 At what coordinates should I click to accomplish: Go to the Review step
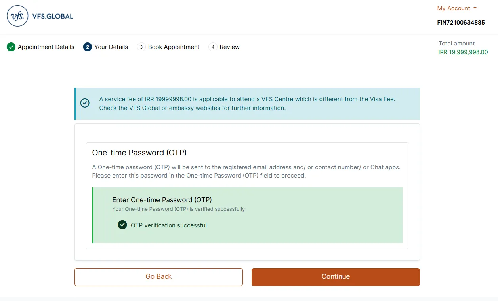click(229, 47)
